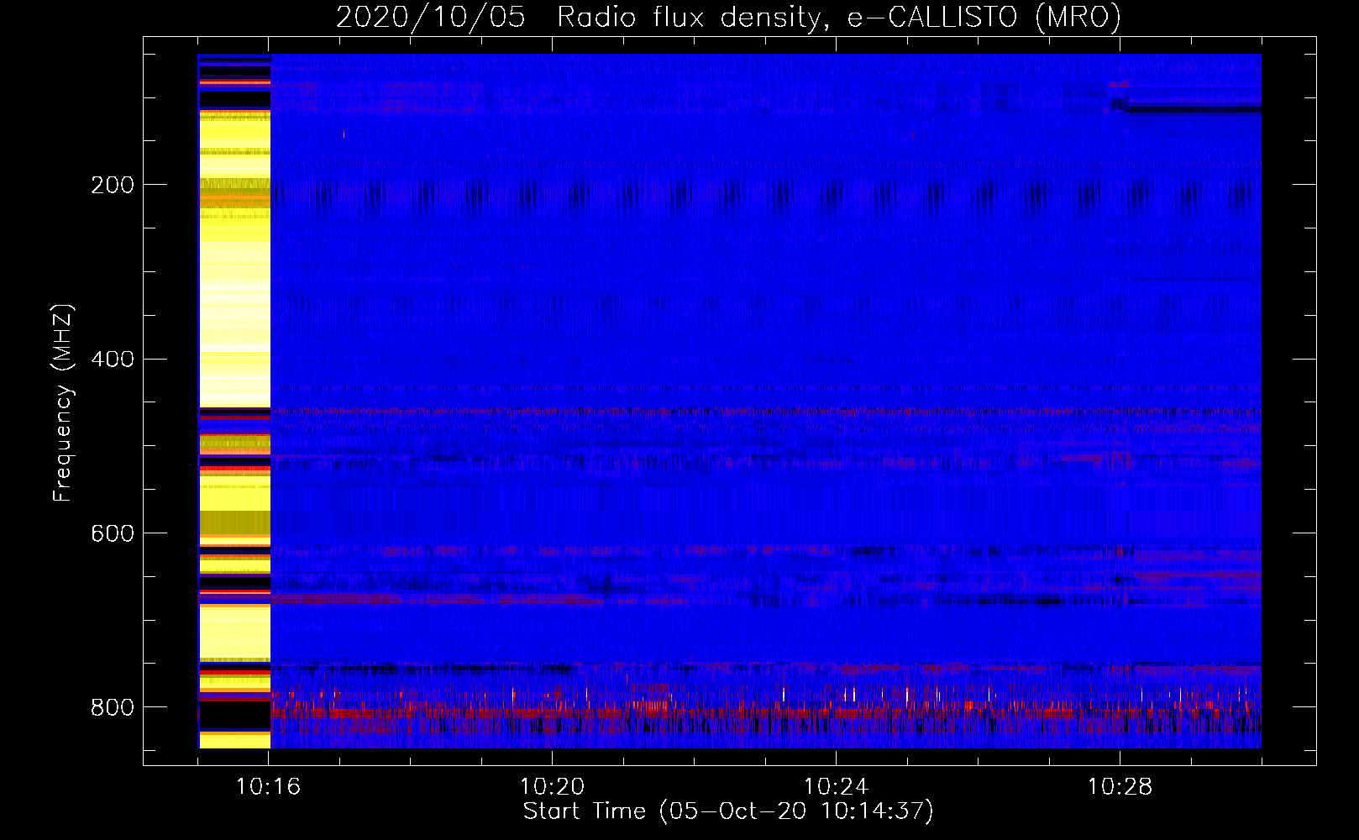Click the 10:24 time tick label
The height and width of the screenshot is (840, 1359).
pos(836,787)
